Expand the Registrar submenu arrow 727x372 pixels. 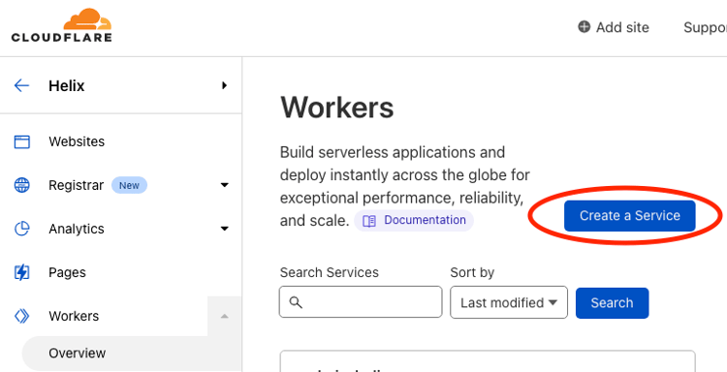pyautogui.click(x=225, y=185)
